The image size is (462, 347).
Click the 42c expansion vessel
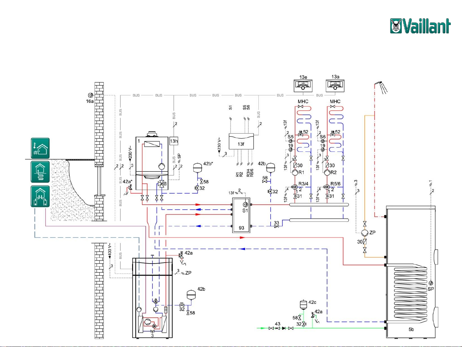[x=303, y=304]
